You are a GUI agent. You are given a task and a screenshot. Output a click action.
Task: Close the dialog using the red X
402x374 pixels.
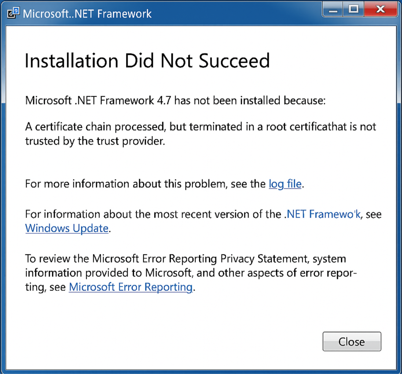pyautogui.click(x=380, y=10)
